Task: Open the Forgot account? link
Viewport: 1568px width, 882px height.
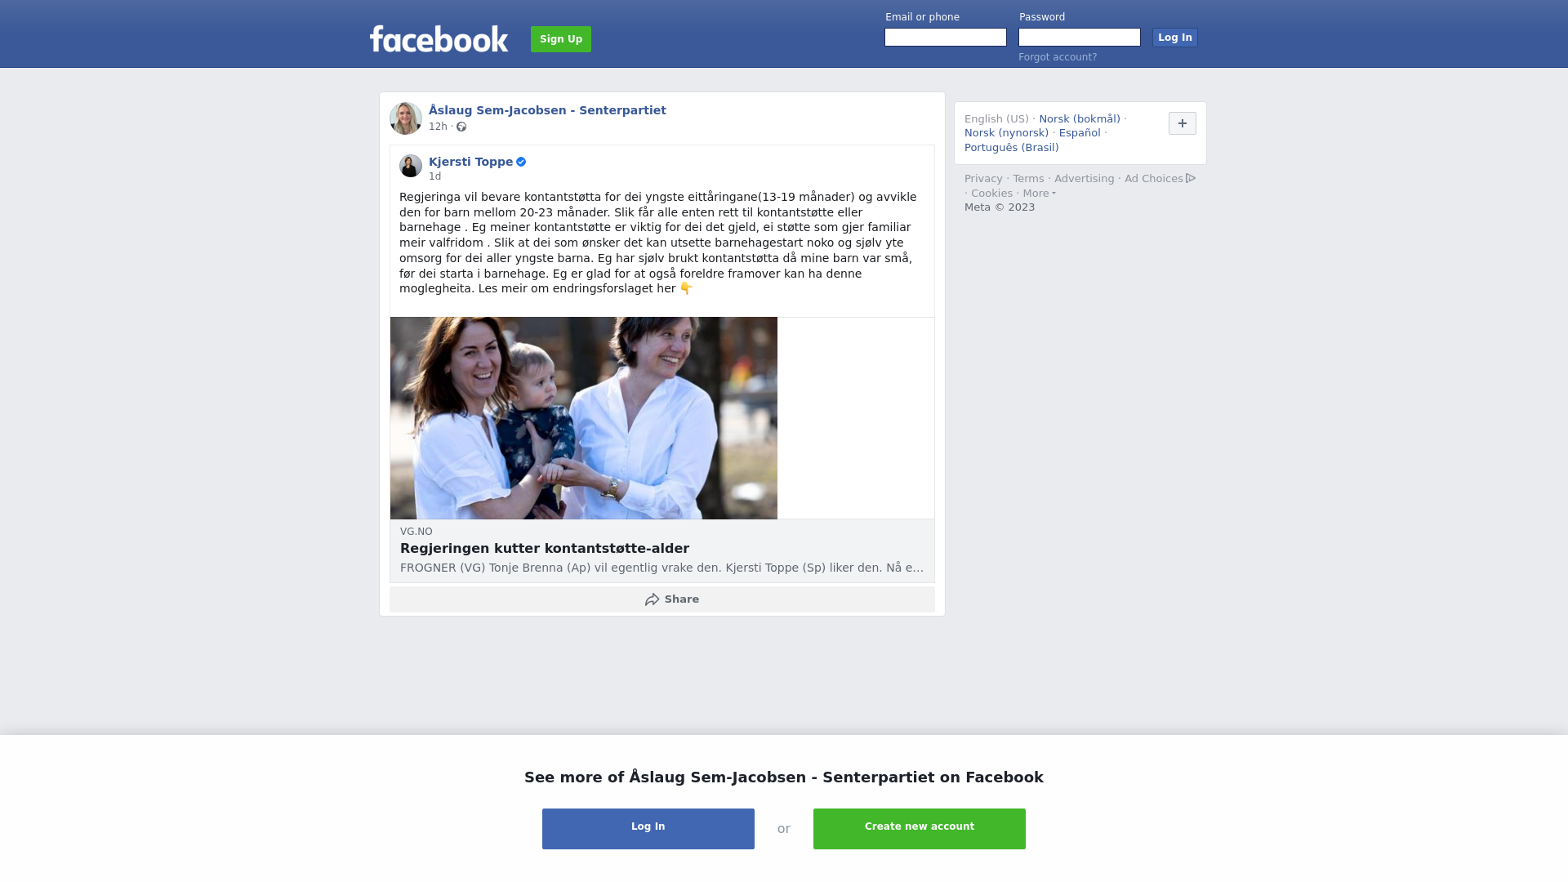Action: tap(1058, 57)
